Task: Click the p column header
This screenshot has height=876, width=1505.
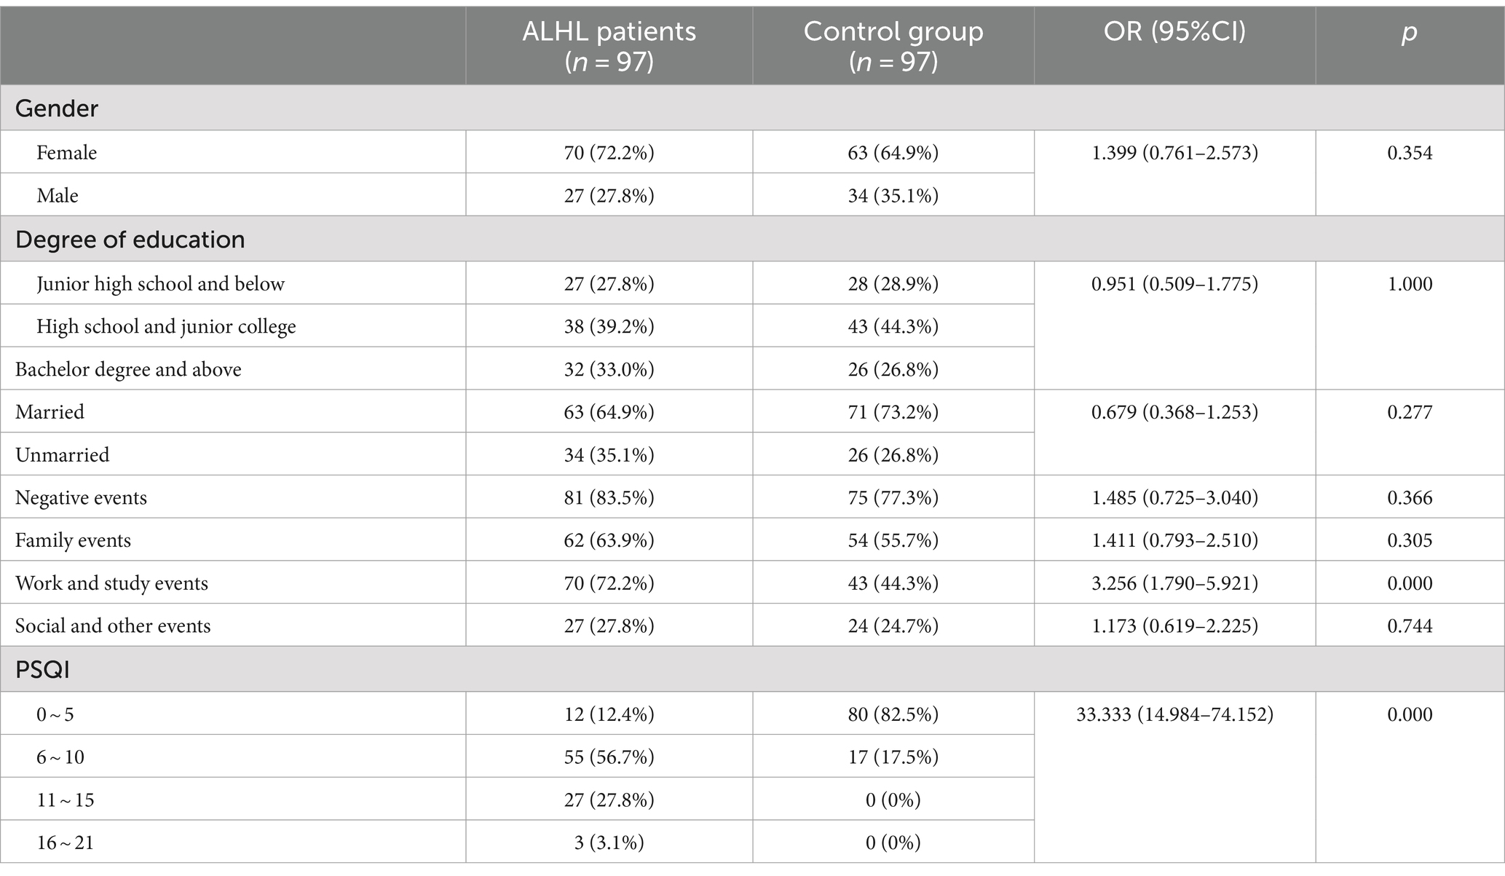Action: coord(1410,46)
